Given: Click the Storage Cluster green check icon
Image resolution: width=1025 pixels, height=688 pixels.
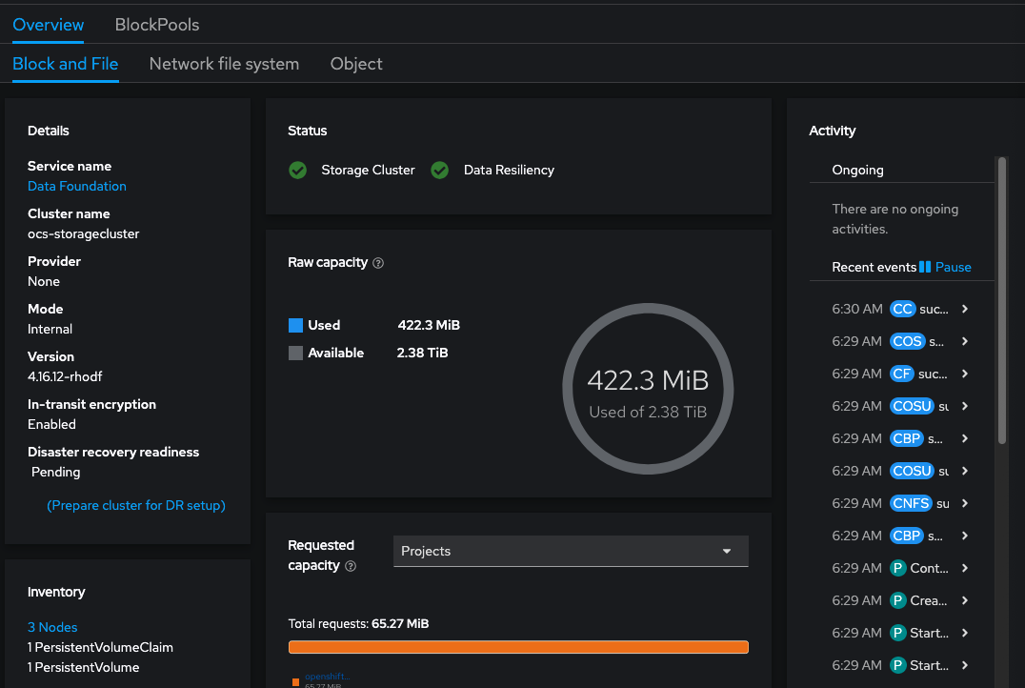Looking at the screenshot, I should click(x=297, y=170).
